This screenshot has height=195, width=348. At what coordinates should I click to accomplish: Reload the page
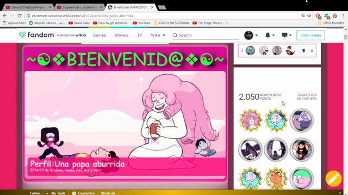[x=20, y=16]
